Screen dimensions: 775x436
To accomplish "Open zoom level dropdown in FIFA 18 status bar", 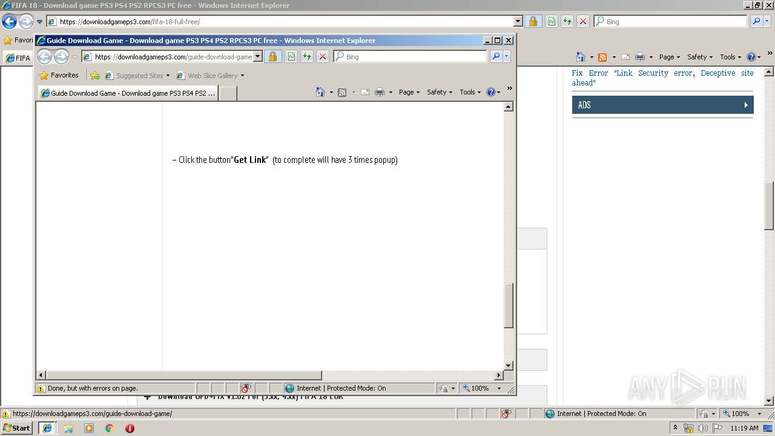I will [x=760, y=414].
